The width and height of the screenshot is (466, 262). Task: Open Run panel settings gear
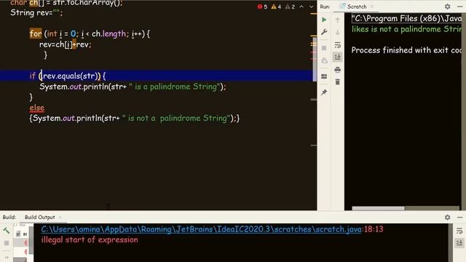(x=447, y=7)
